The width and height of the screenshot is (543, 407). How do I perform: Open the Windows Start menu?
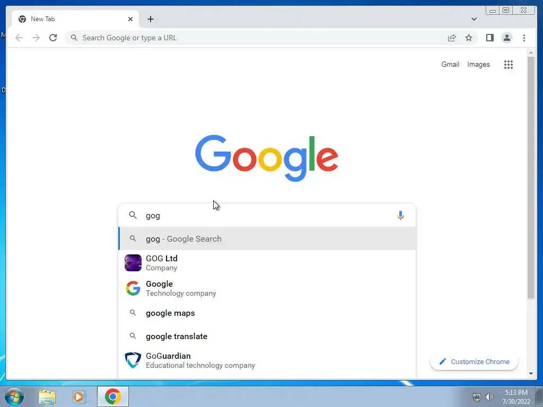tap(14, 396)
